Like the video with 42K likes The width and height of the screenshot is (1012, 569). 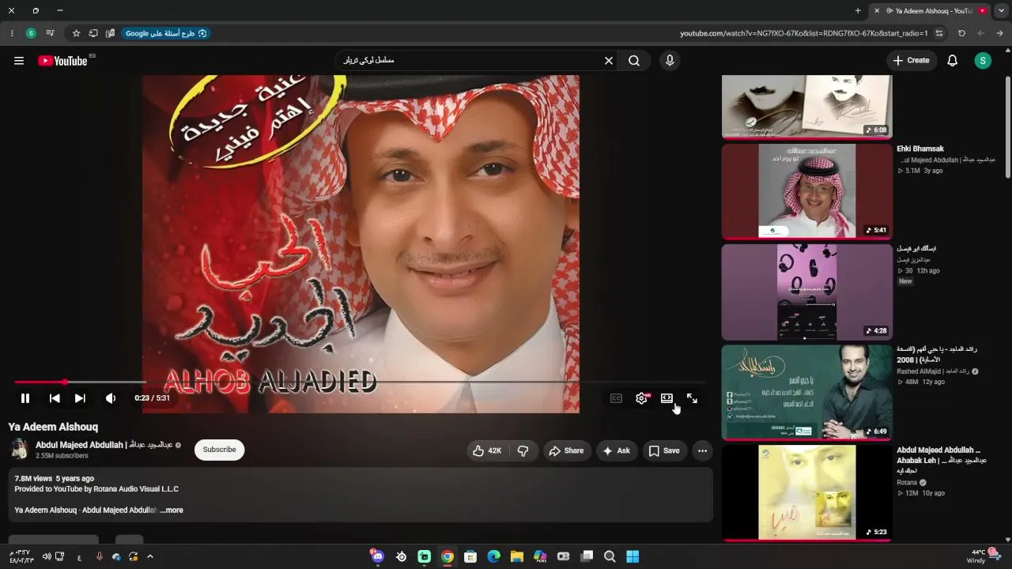(487, 450)
